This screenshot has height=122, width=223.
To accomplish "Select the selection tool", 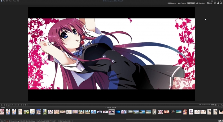I will [x=11, y=105].
